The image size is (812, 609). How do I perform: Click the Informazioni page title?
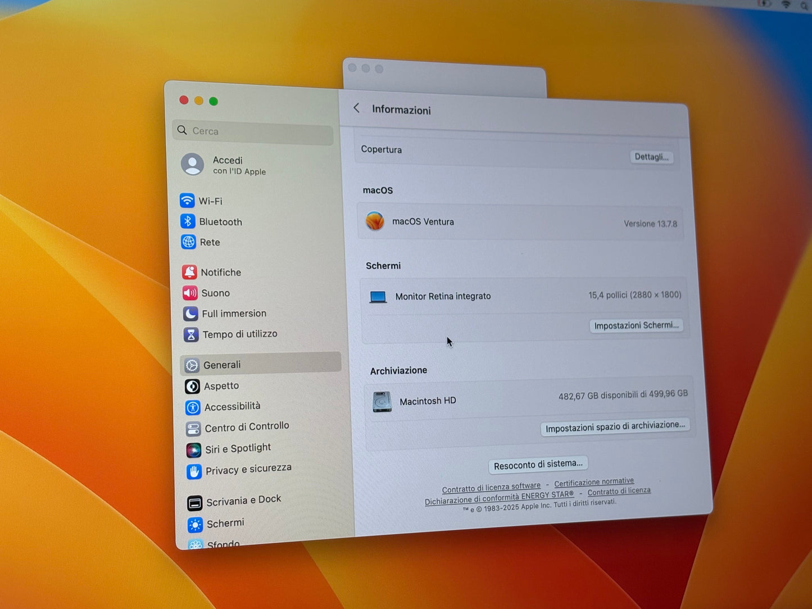pos(401,110)
